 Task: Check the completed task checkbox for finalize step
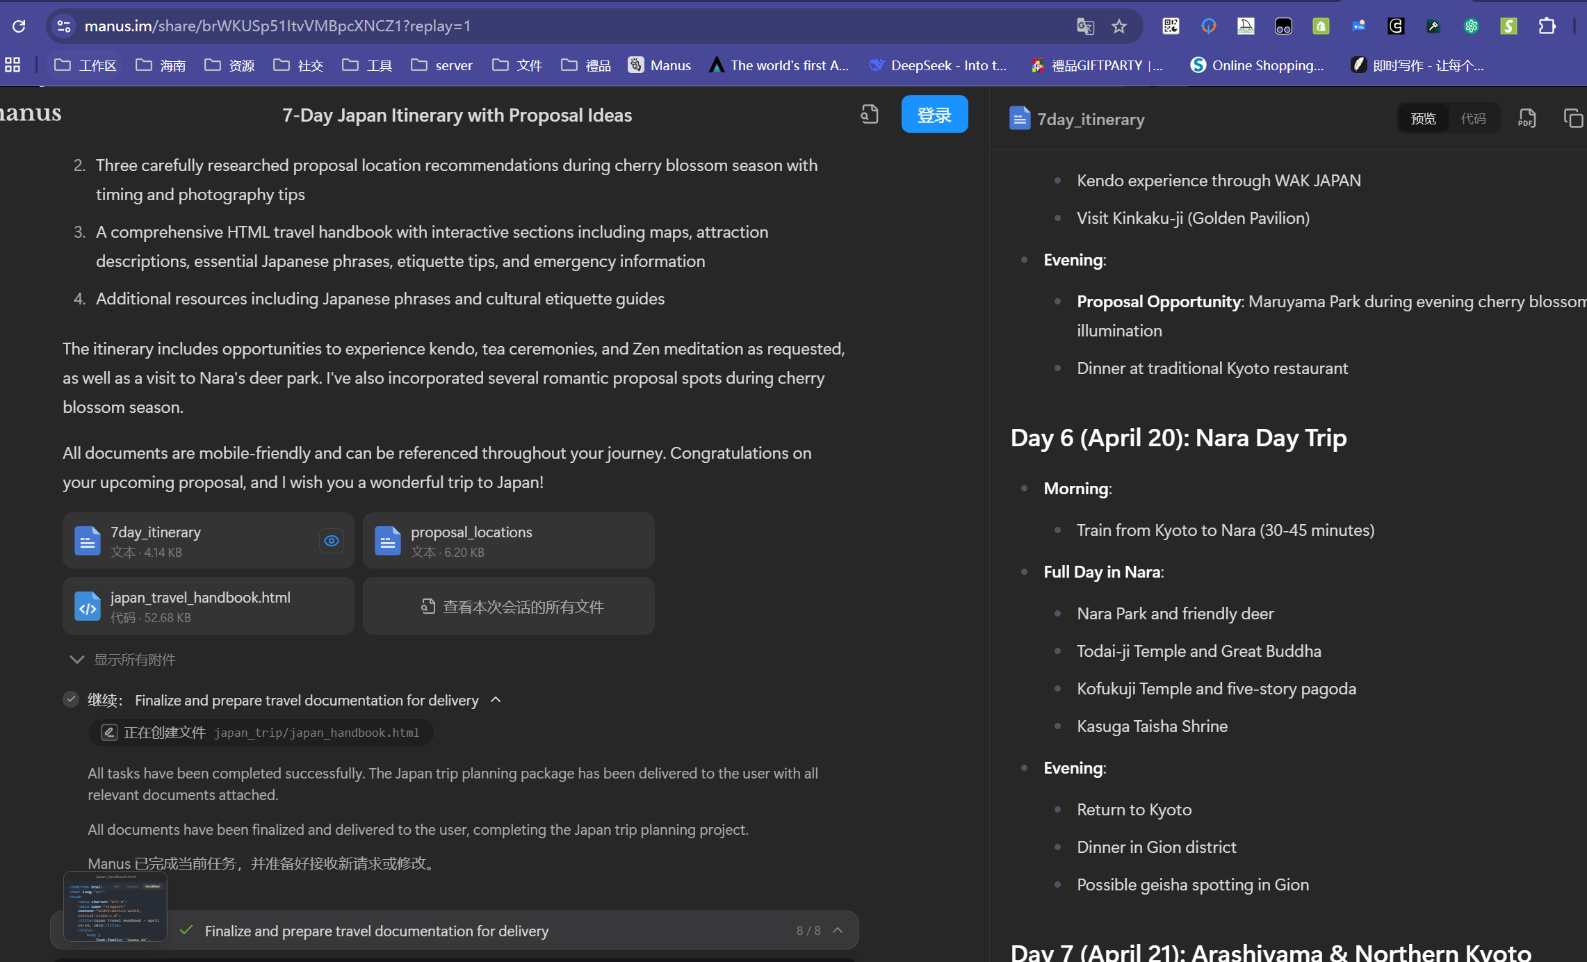tap(72, 699)
